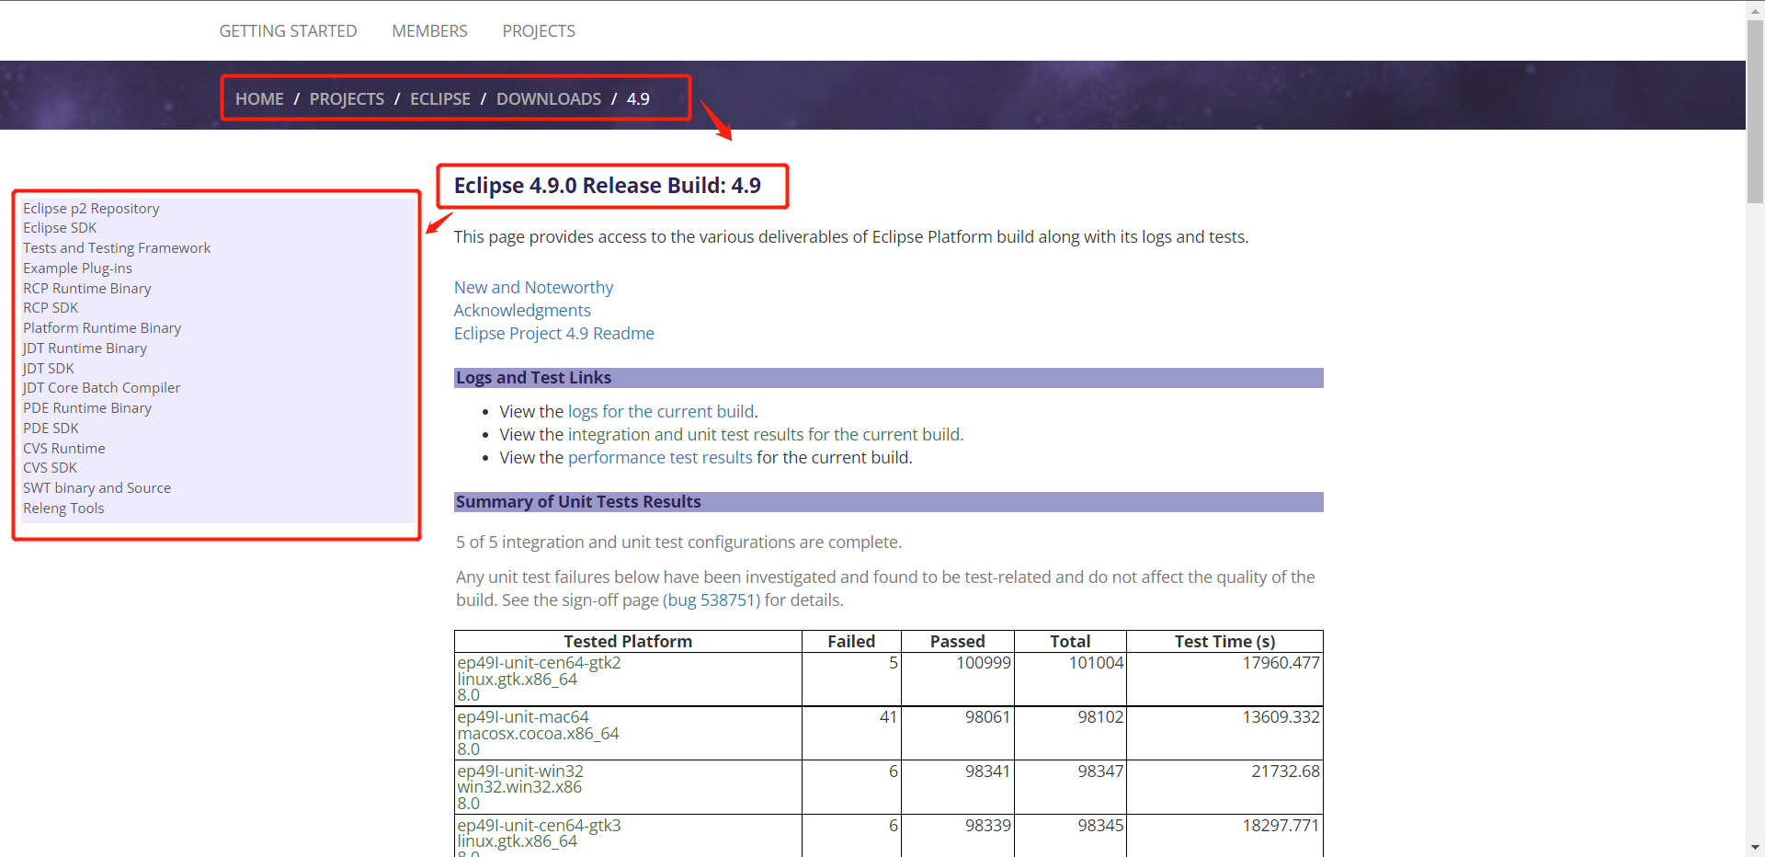Click the 4.9 breadcrumb entry
1765x857 pixels.
[638, 98]
